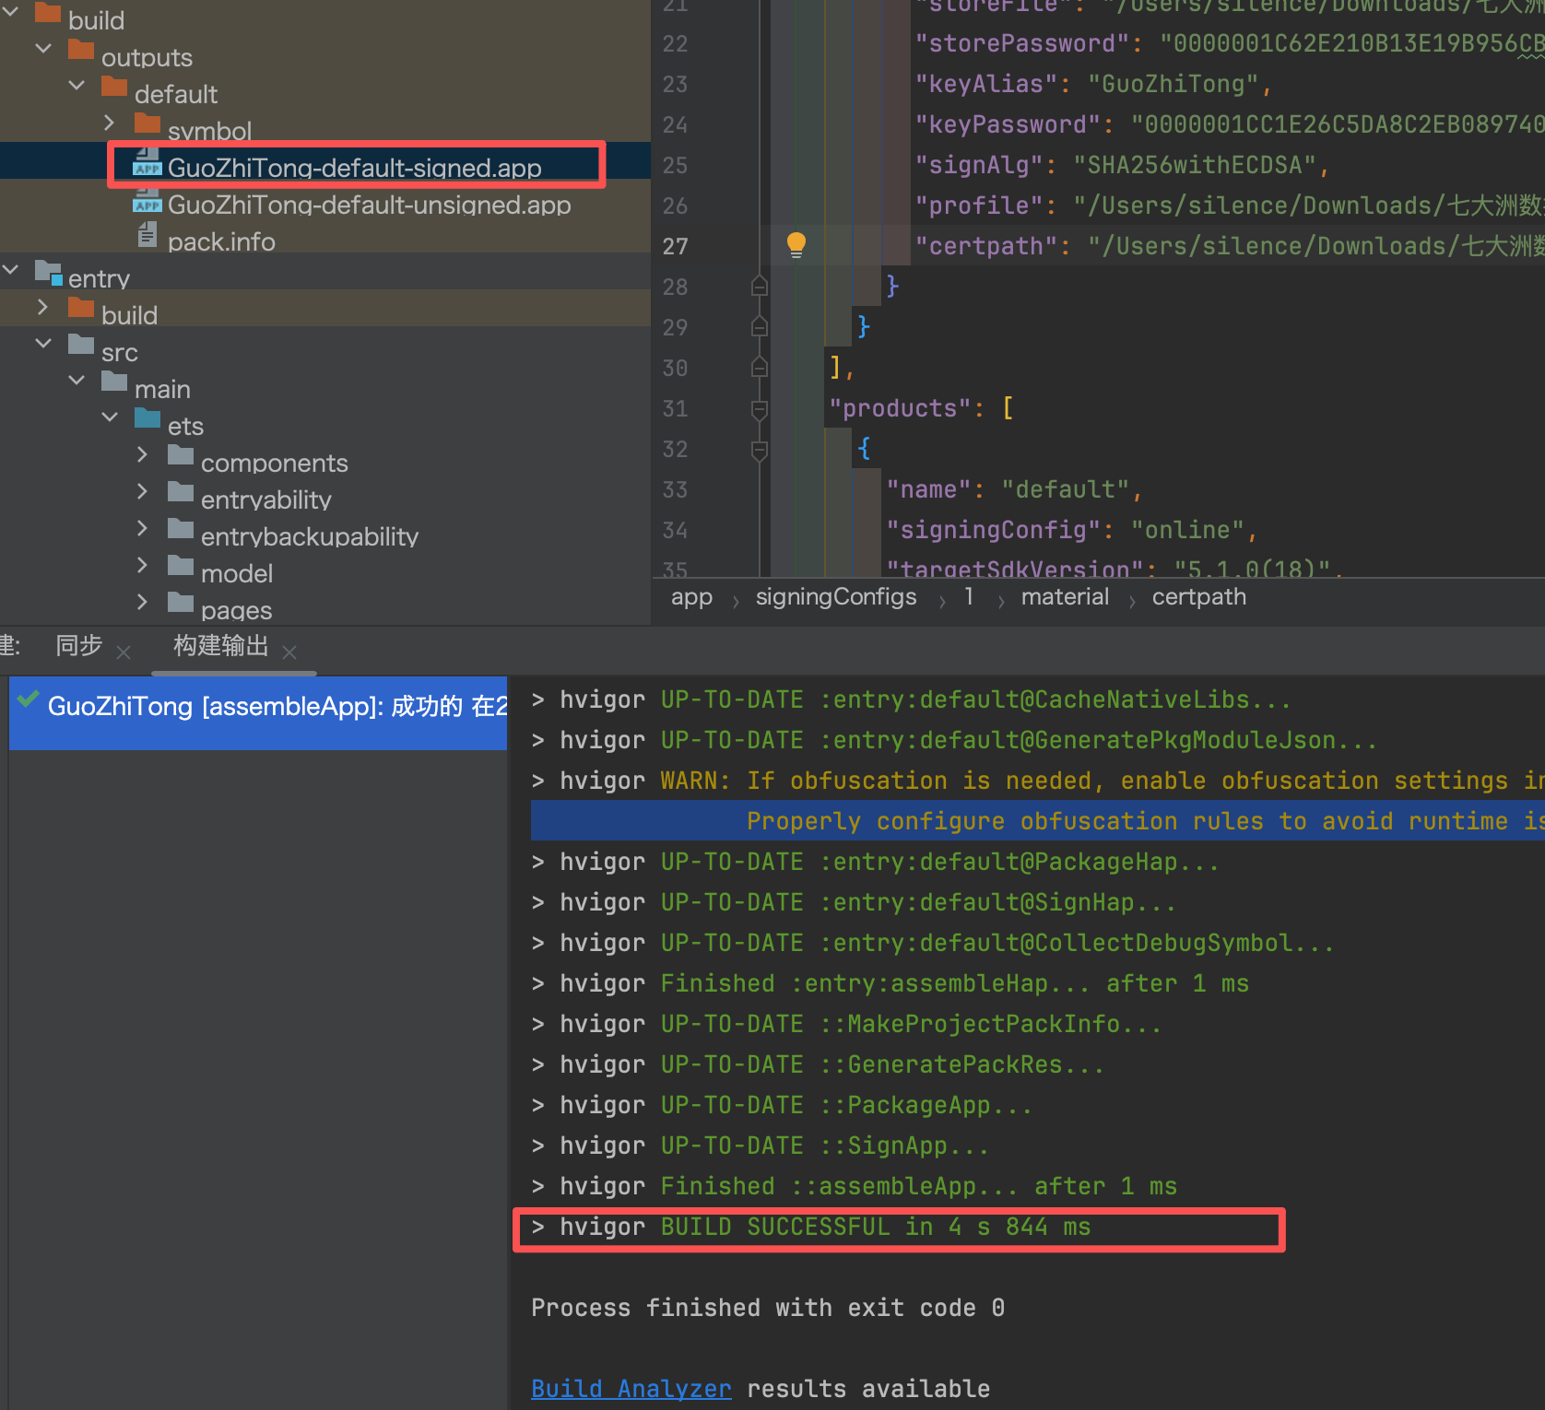Collapse the entry module chevron
1545x1410 pixels.
point(10,269)
